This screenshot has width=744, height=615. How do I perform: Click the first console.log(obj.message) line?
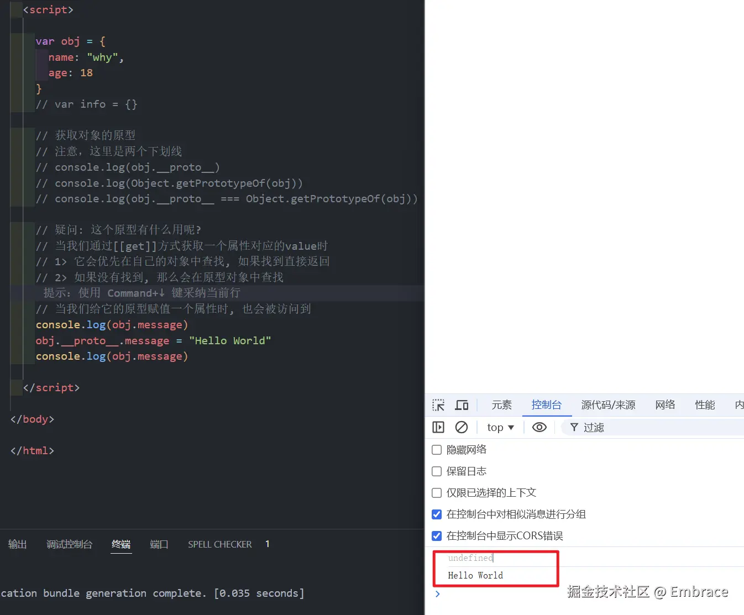[112, 325]
